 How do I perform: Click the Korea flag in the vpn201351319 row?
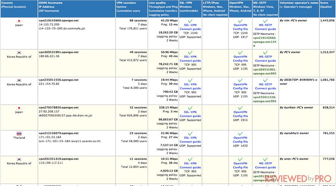(19, 159)
